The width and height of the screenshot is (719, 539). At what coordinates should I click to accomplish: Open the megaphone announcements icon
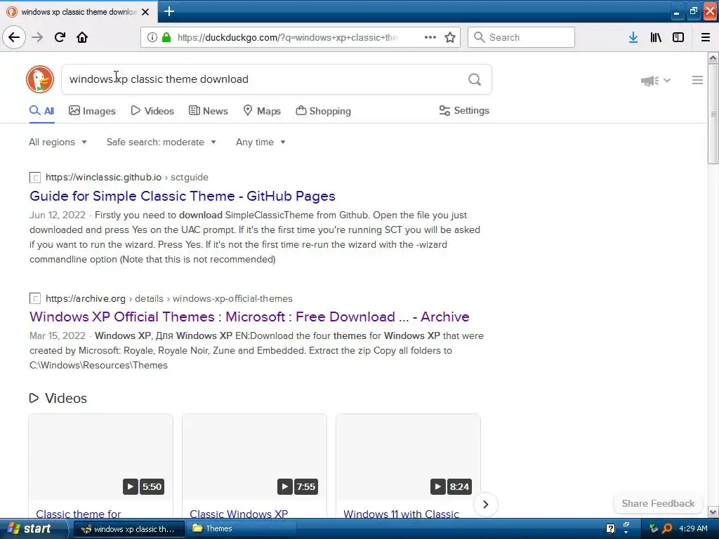coord(649,81)
